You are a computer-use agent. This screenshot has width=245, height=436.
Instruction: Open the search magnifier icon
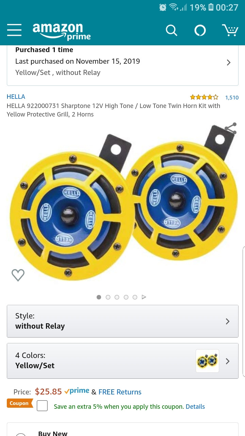click(171, 30)
